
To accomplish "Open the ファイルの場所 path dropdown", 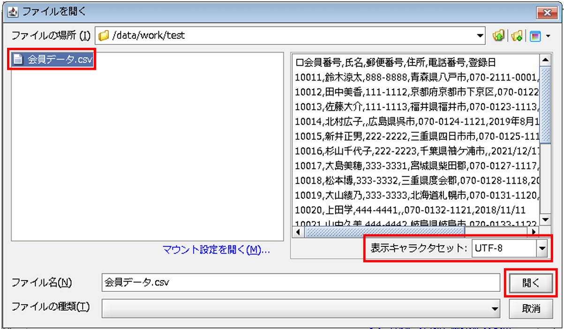I will (x=479, y=35).
